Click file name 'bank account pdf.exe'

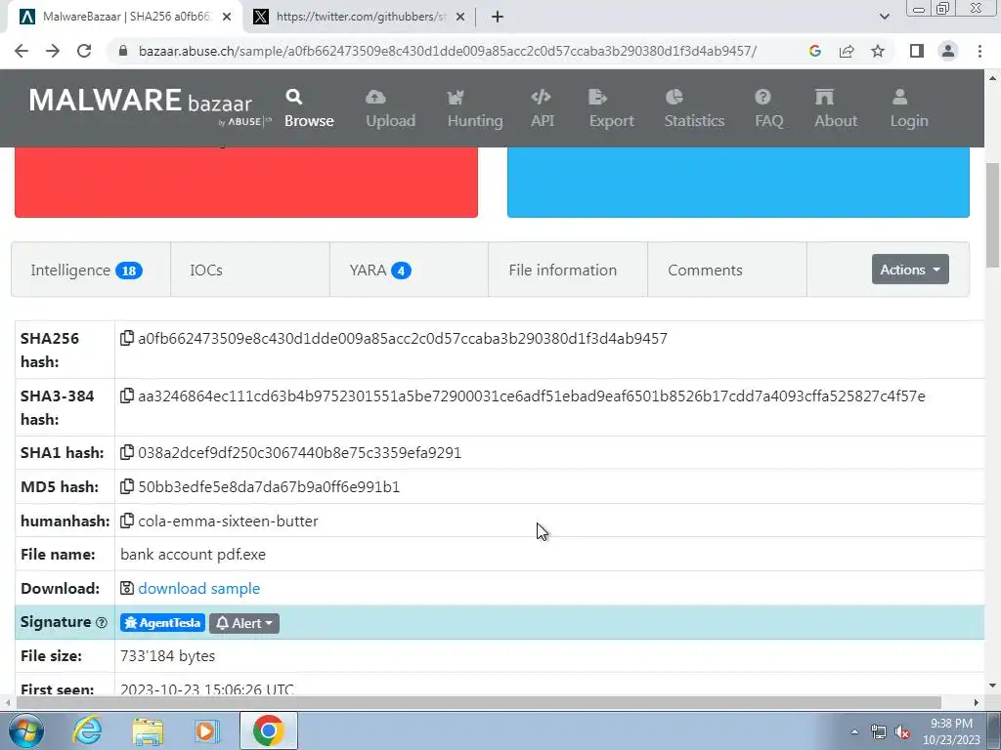pyautogui.click(x=193, y=555)
